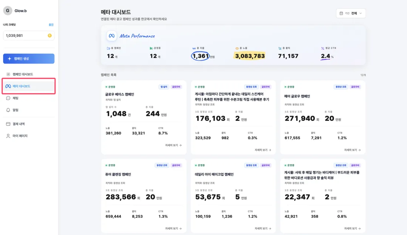
Task: Click the 캠페인 생성 button
Action: pos(29,58)
